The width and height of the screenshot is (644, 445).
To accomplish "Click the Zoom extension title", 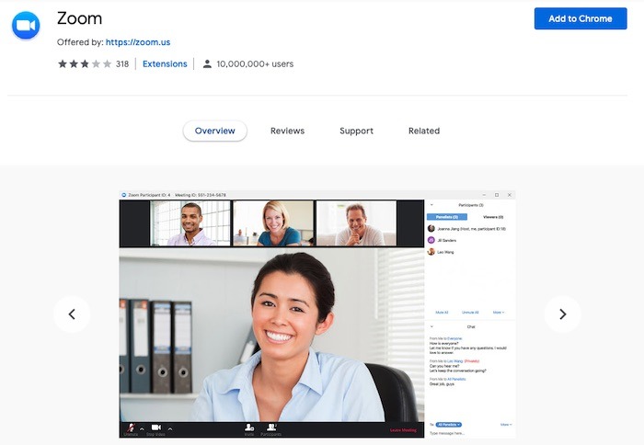I will 79,18.
